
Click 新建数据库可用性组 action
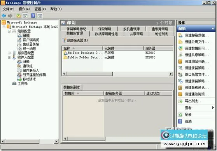tap(194, 49)
